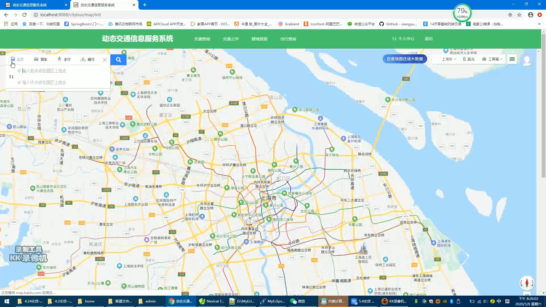Click the 滨江森林公园 park marker

[x=294, y=109]
